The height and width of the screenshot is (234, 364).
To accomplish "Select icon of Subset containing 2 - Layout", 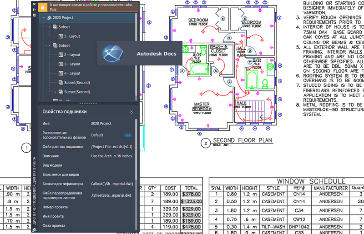I will [55, 45].
